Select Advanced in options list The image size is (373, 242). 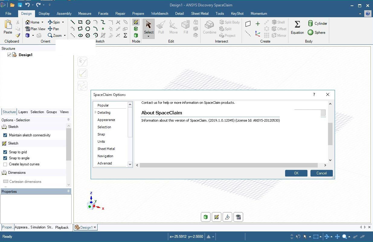(105, 163)
